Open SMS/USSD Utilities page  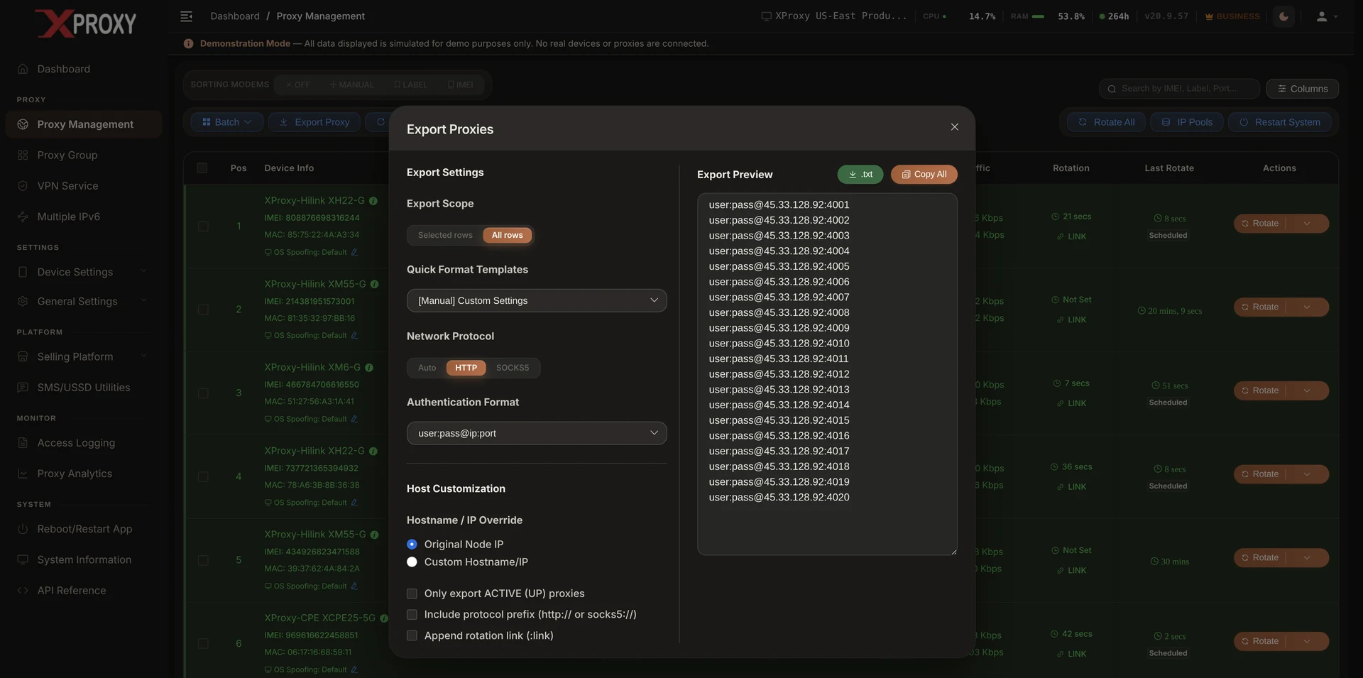point(84,388)
